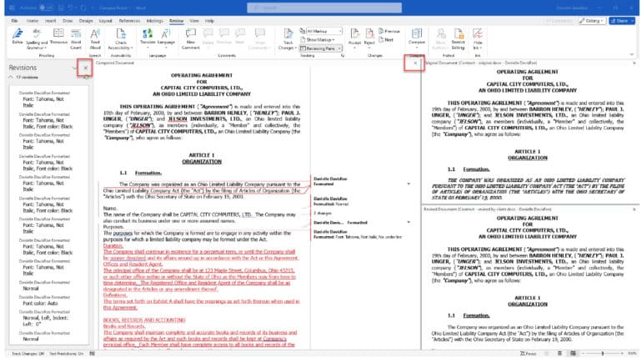Screen dimensions: 642x358
Task: Open the Comments button near Share
Action: click(559, 21)
